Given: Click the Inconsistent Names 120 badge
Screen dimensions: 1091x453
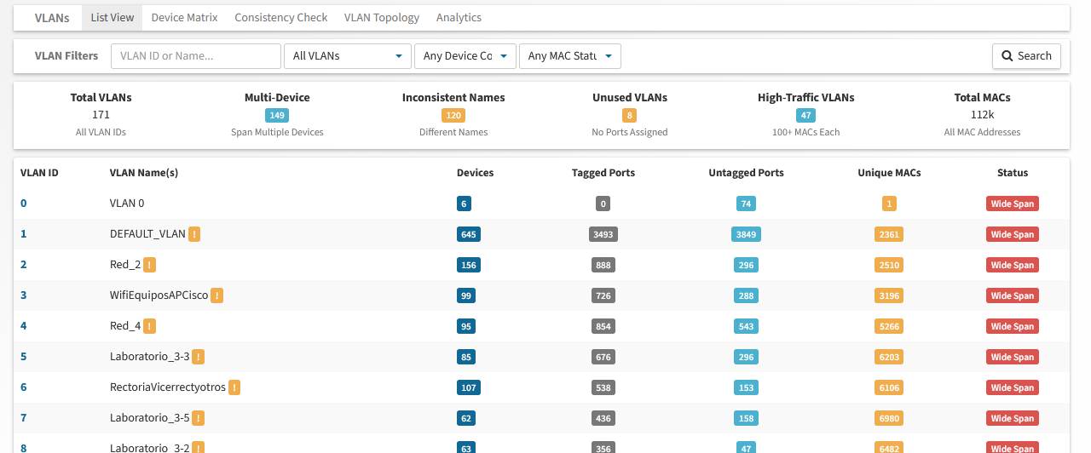Looking at the screenshot, I should pyautogui.click(x=453, y=115).
